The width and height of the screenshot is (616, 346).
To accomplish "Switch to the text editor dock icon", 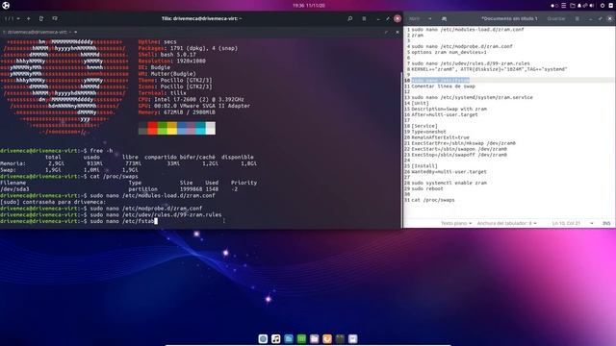I will [353, 338].
